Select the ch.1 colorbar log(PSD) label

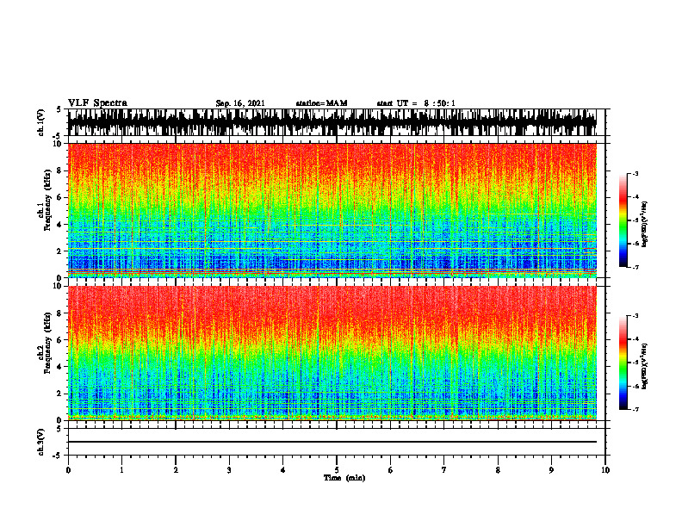(645, 224)
